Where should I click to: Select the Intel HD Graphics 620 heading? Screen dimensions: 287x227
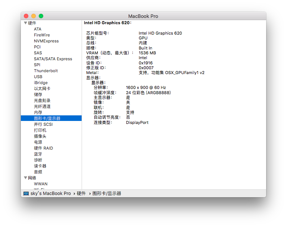(107, 23)
